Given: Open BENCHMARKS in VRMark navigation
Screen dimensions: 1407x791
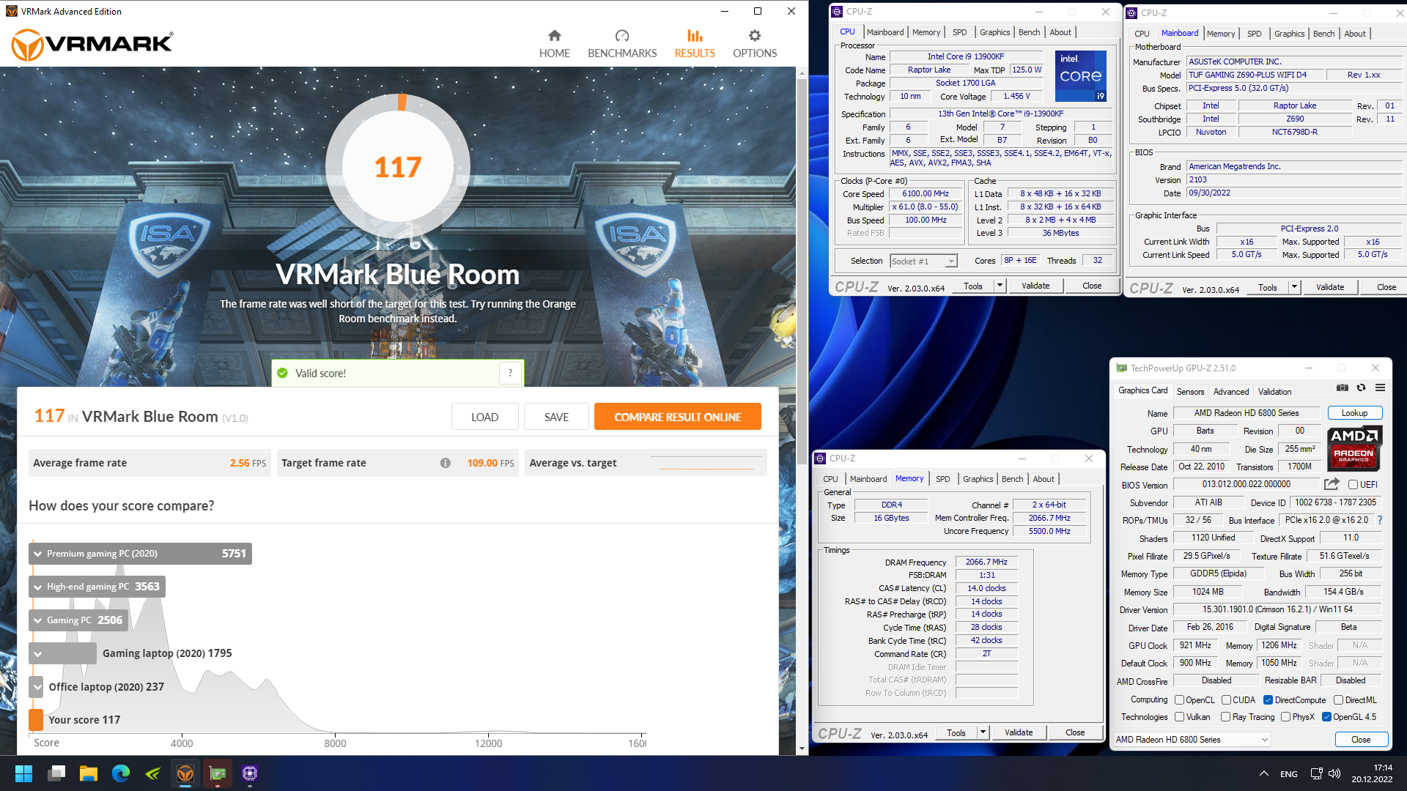Looking at the screenshot, I should coord(622,44).
